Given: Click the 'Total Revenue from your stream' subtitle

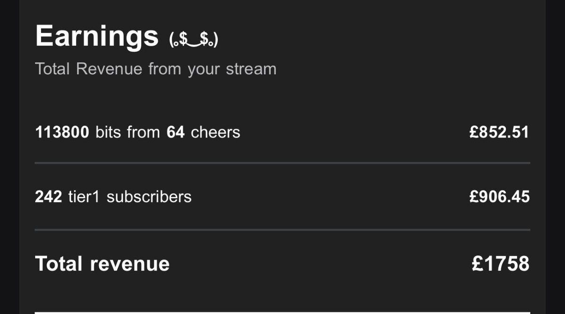Looking at the screenshot, I should (155, 69).
